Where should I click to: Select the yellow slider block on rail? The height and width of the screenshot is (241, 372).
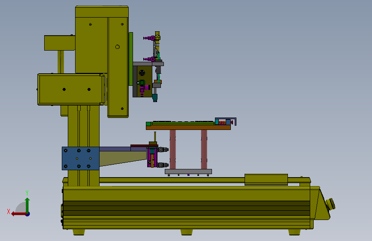[266, 179]
